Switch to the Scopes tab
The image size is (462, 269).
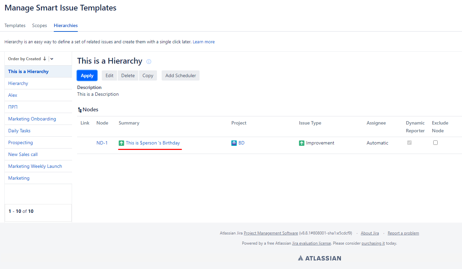point(40,26)
